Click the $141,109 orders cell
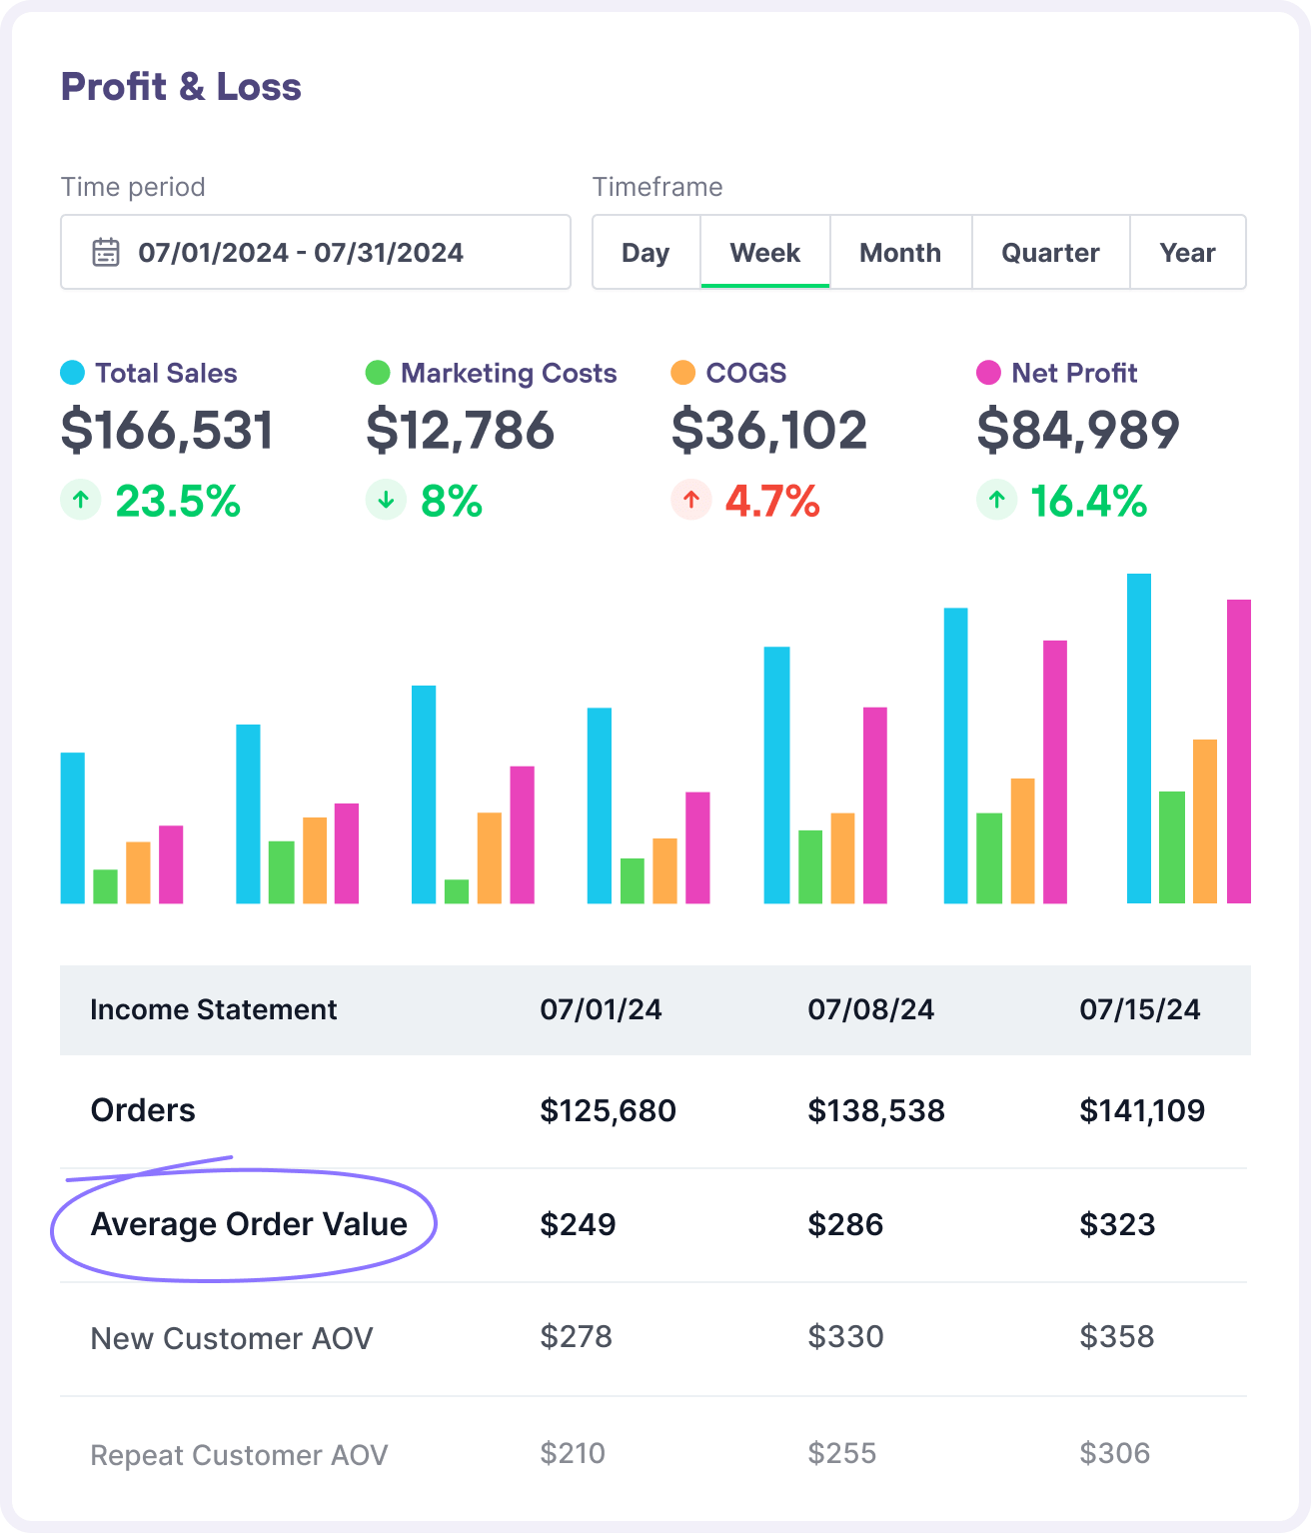The height and width of the screenshot is (1533, 1311). [x=1142, y=1110]
